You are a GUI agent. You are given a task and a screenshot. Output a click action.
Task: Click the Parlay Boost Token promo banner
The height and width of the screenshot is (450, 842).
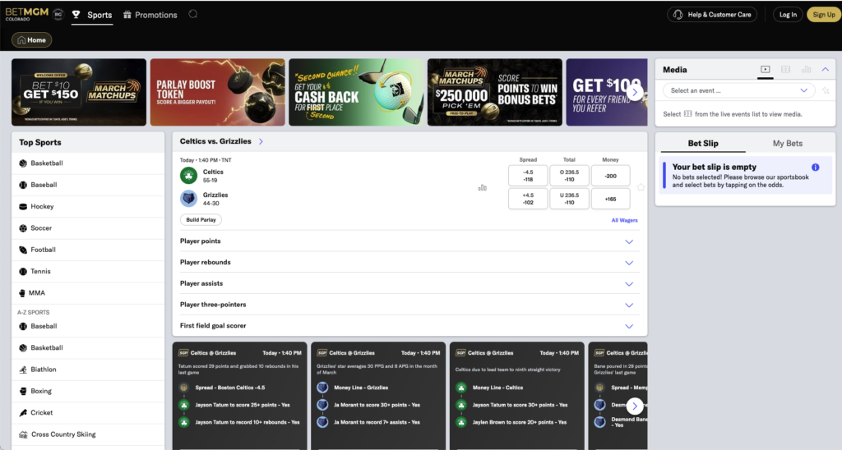pyautogui.click(x=217, y=92)
